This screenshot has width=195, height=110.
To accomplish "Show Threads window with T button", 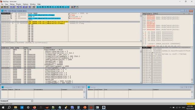I will click(x=45, y=7).
